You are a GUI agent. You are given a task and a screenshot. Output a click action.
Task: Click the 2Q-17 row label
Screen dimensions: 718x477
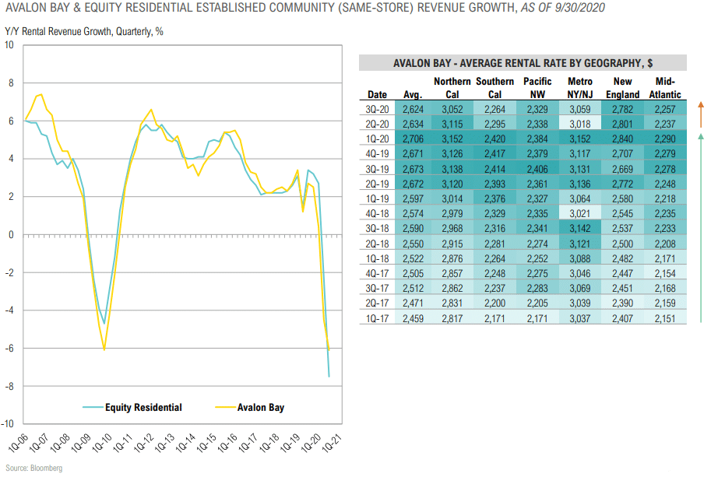pos(377,303)
